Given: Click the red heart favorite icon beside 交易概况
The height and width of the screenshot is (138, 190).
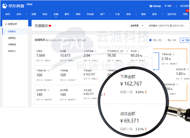Looking at the screenshot, I should (50, 26).
